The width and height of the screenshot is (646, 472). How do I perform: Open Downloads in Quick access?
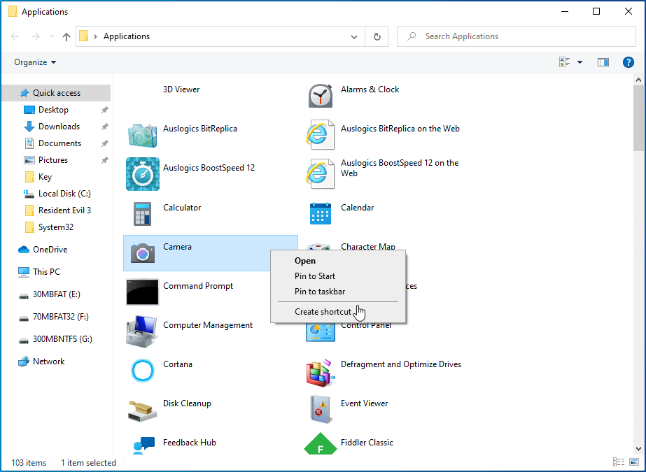tap(59, 127)
